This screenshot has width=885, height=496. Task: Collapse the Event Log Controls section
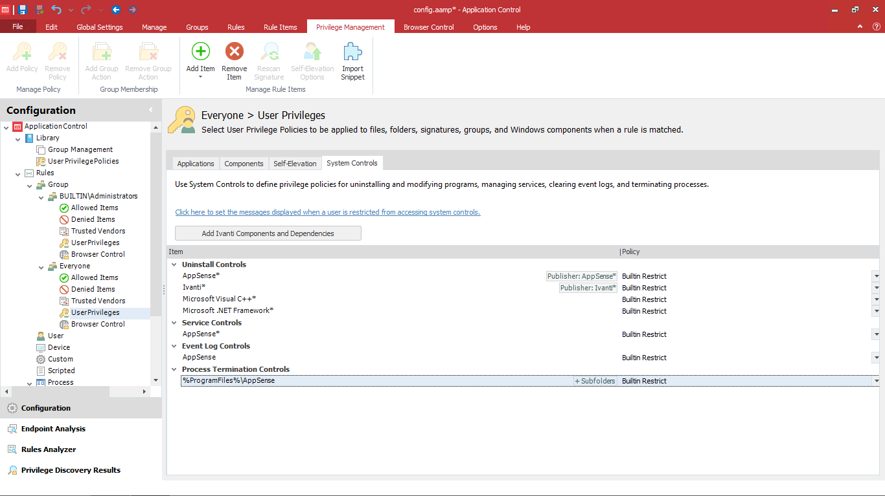tap(174, 346)
